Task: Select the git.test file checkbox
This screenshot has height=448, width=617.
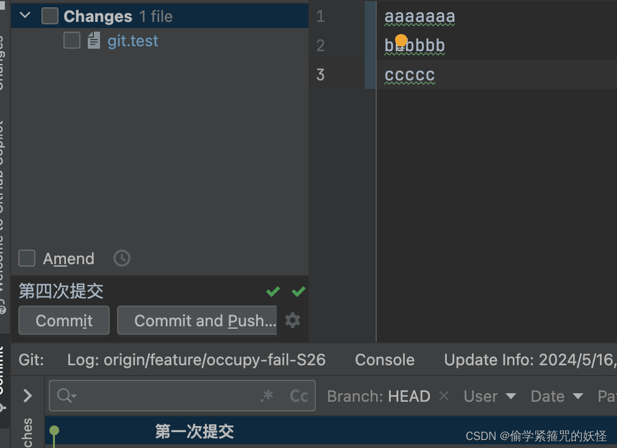Action: coord(71,40)
